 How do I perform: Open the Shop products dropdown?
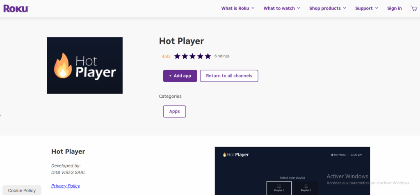click(x=328, y=8)
